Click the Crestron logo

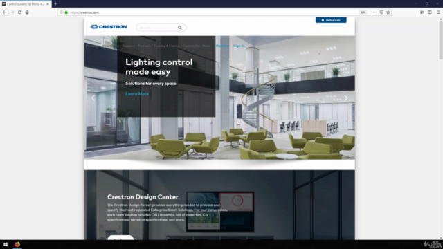(x=109, y=27)
